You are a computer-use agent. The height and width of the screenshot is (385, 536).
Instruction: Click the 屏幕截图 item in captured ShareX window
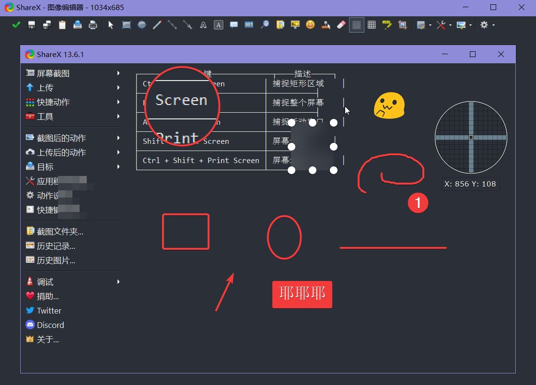coord(53,73)
